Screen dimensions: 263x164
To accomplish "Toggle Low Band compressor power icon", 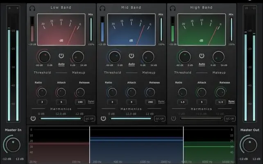I will [x=61, y=56].
